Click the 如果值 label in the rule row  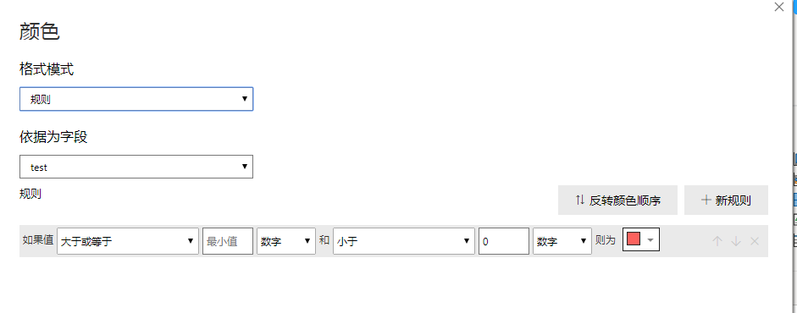pos(38,240)
